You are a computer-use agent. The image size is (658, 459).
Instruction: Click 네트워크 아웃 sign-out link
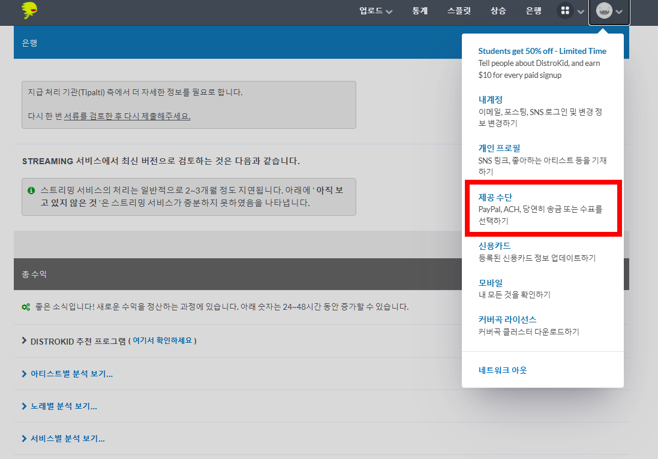tap(503, 370)
